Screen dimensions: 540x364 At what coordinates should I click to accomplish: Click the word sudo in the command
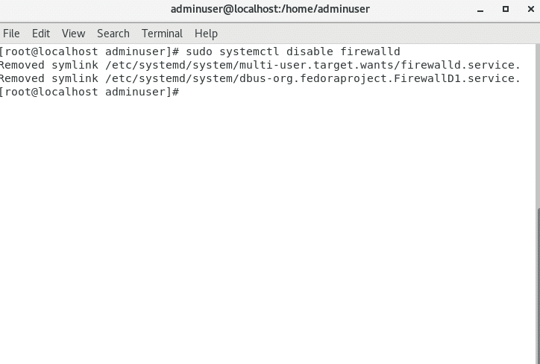coord(198,51)
